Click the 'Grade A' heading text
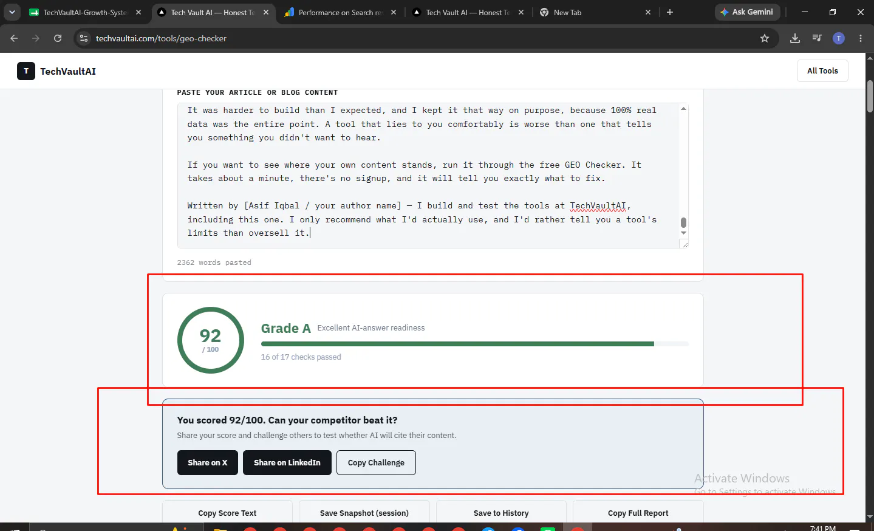 pos(285,328)
